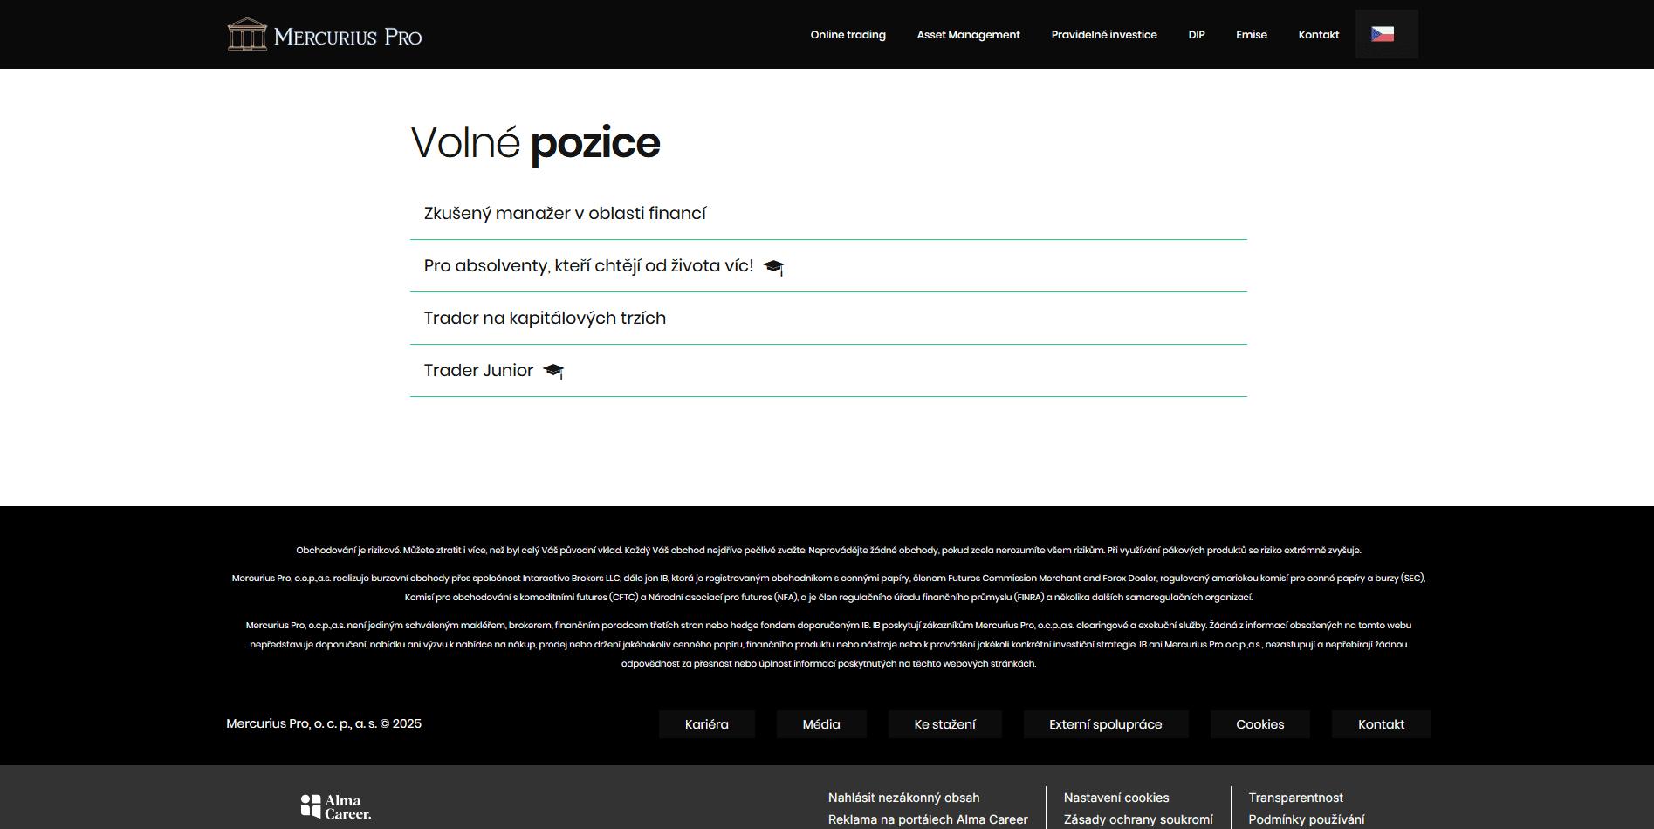Click graduation cap icon beside absolventy listing
This screenshot has height=829, width=1654.
(x=773, y=267)
